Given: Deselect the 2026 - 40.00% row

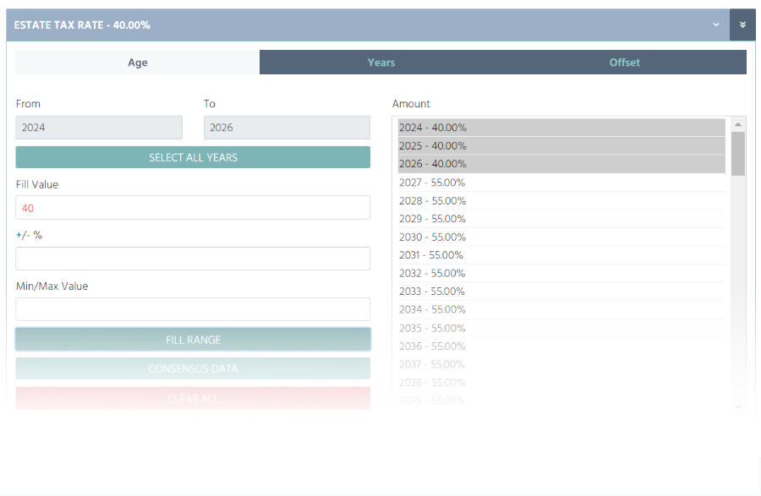Looking at the screenshot, I should click(558, 164).
